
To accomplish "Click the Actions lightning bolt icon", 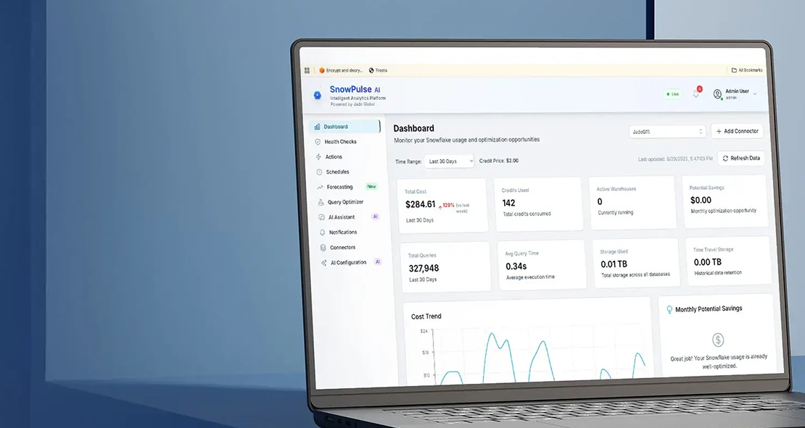I will click(x=318, y=157).
